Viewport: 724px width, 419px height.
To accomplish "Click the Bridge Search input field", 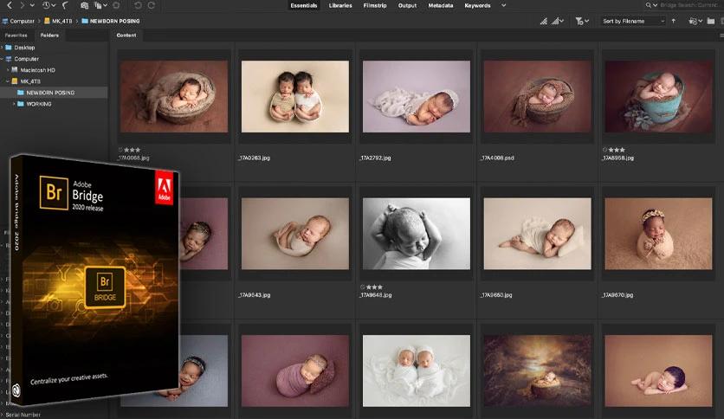I will point(688,5).
